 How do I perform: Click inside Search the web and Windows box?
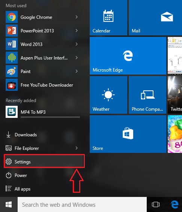82,204
